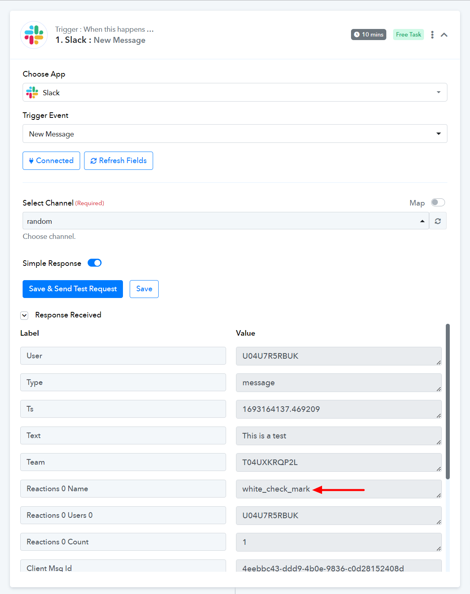Image resolution: width=470 pixels, height=594 pixels.
Task: Click the Type label field
Action: [123, 383]
